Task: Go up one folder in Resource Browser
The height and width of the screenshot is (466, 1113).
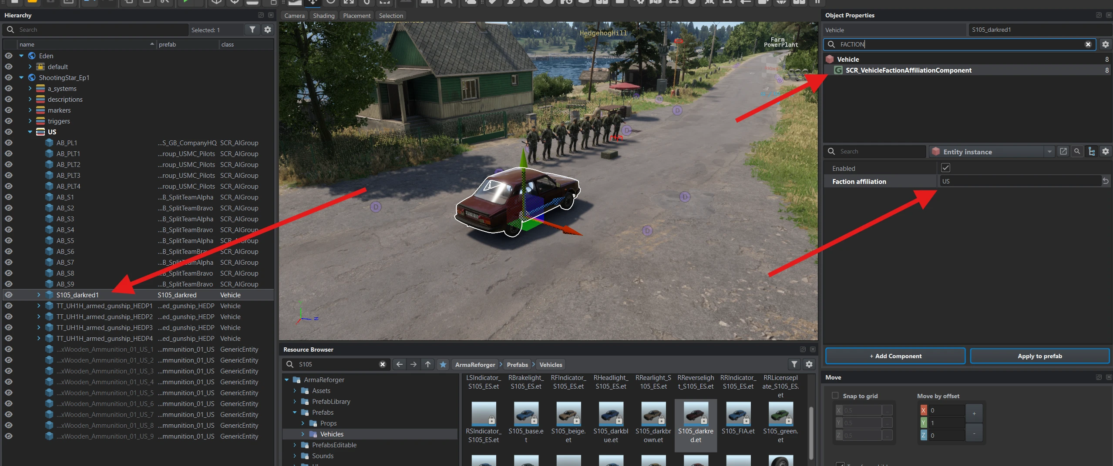Action: [428, 364]
